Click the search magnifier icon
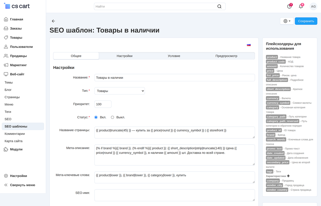This screenshot has height=206, width=321. coord(219,6)
